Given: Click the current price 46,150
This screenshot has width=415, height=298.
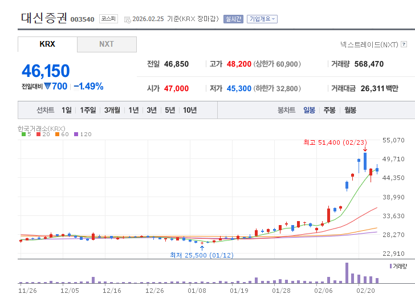Looking at the screenshot, I should pos(46,71).
